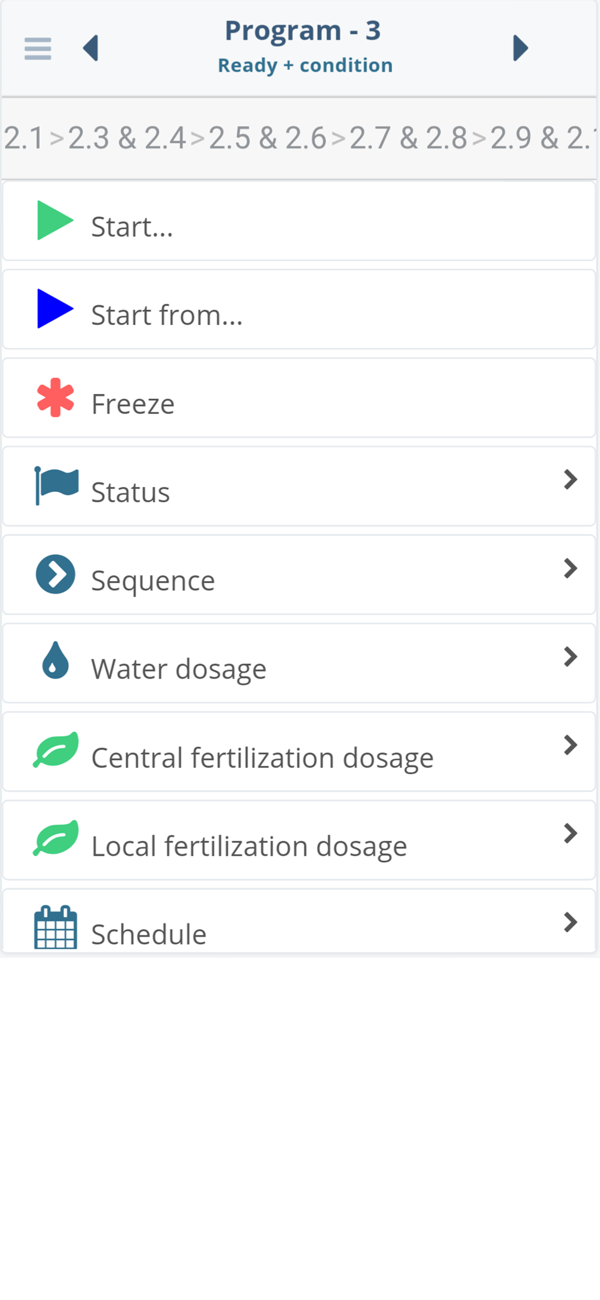Click the Water dosage droplet icon

click(x=56, y=661)
